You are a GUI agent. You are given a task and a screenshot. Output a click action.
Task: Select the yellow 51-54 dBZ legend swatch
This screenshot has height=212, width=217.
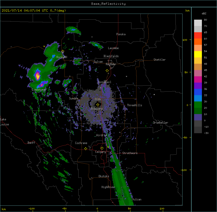coord(198,54)
